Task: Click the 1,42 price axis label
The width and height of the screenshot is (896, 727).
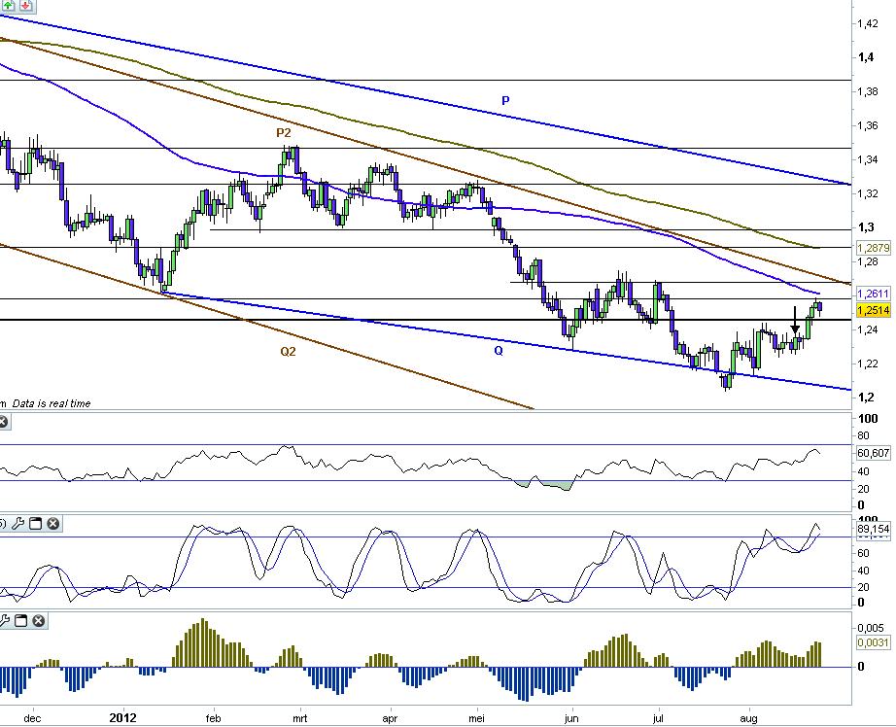Action: pos(868,23)
